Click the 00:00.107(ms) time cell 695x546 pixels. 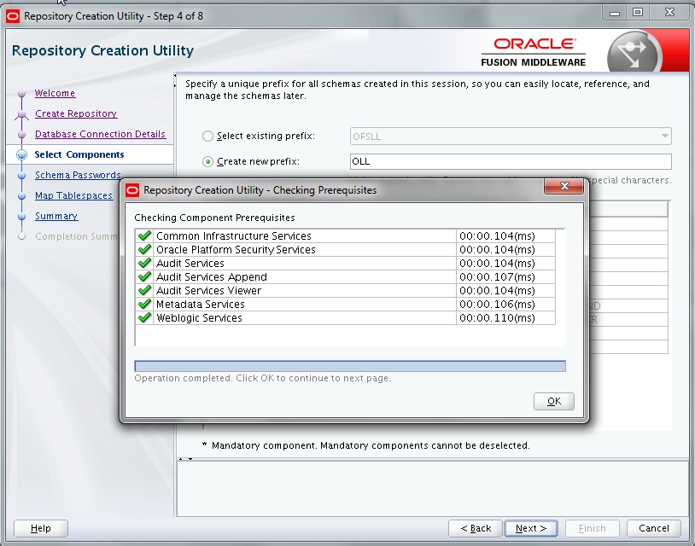coord(505,277)
